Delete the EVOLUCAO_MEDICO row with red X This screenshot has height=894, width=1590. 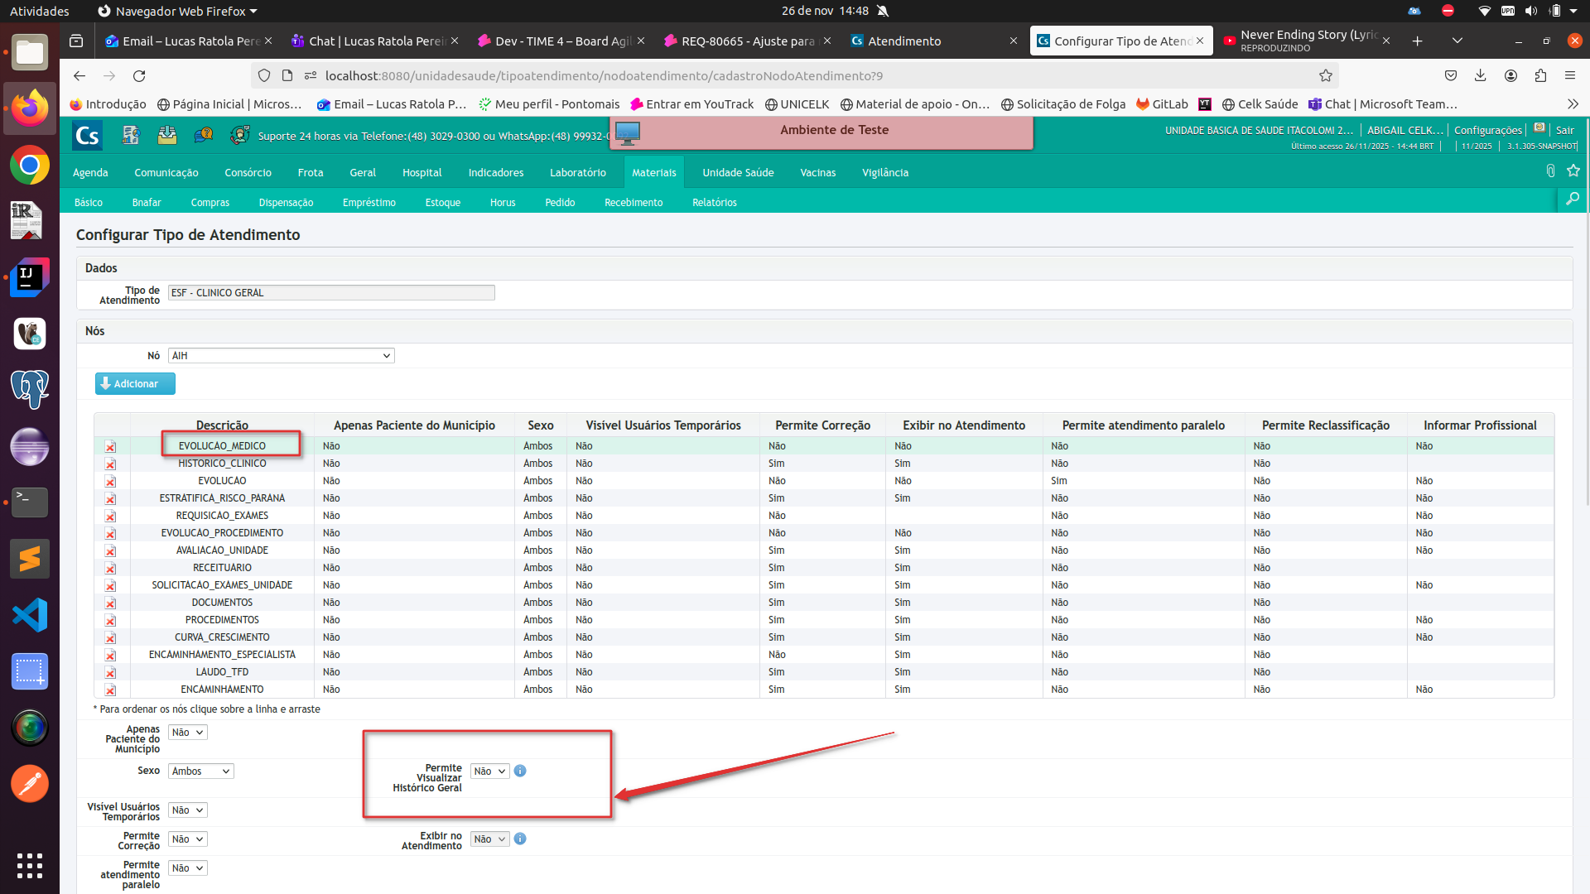110,447
